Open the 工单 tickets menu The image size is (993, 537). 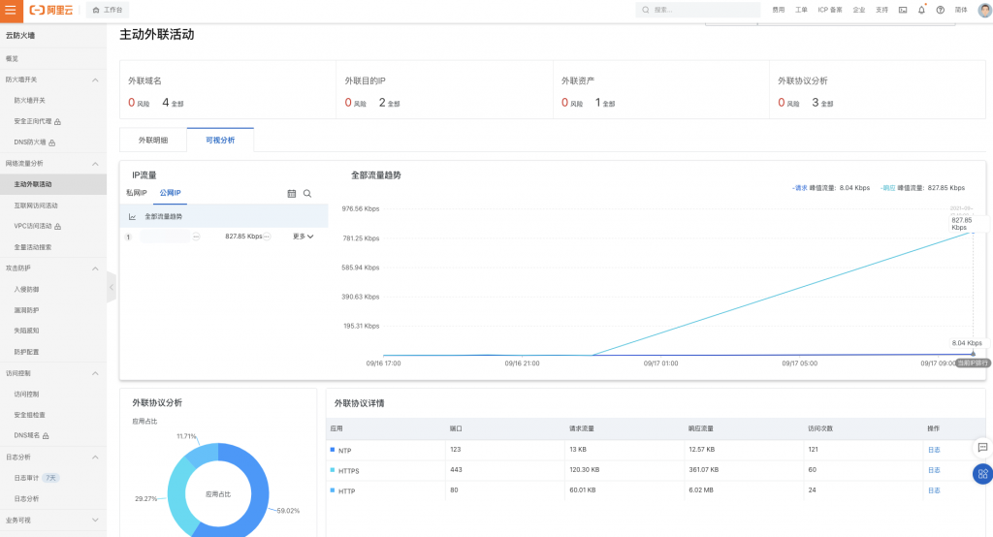pyautogui.click(x=801, y=10)
